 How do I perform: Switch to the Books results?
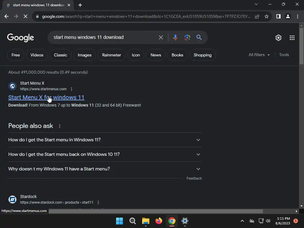[x=177, y=55]
